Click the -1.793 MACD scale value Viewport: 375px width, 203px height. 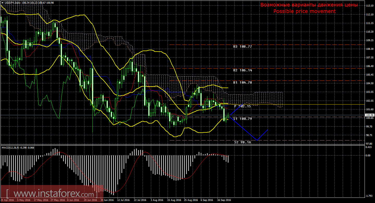369,196
